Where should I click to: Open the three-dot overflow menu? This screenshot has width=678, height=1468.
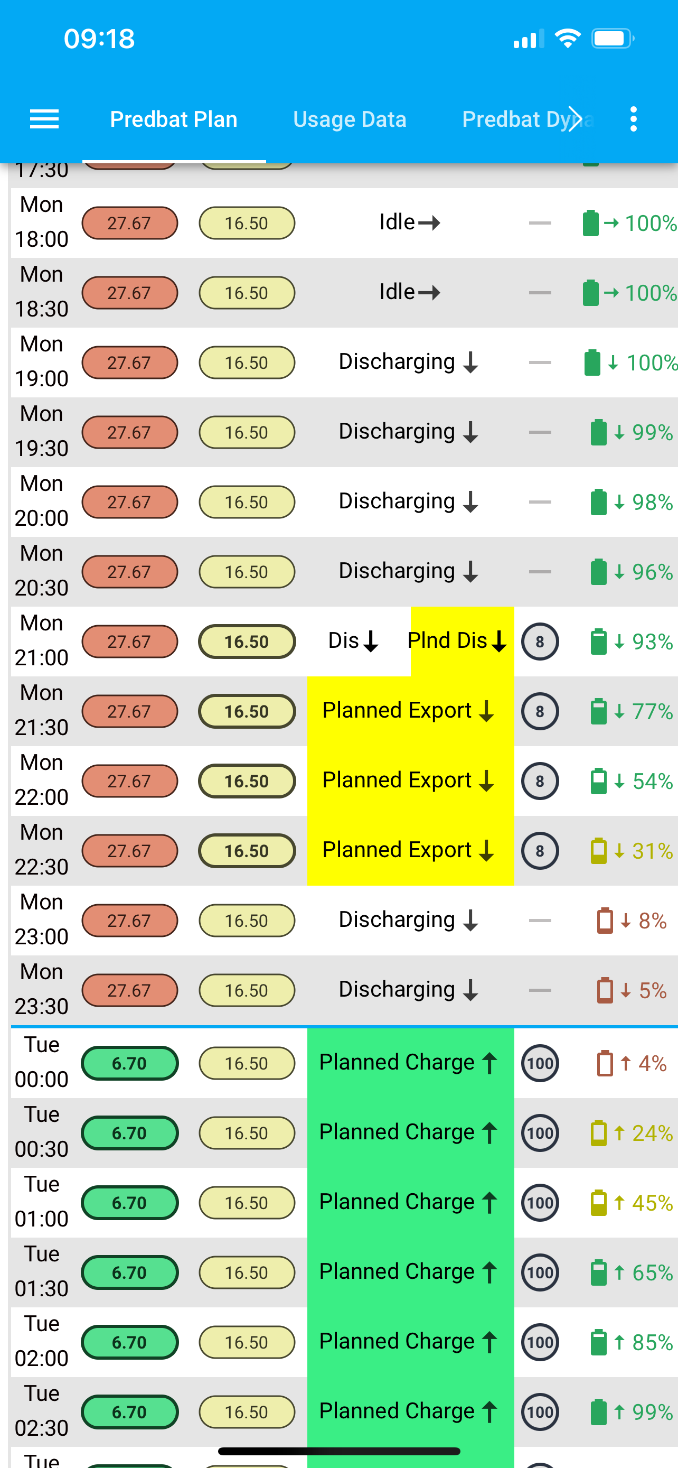(x=633, y=119)
